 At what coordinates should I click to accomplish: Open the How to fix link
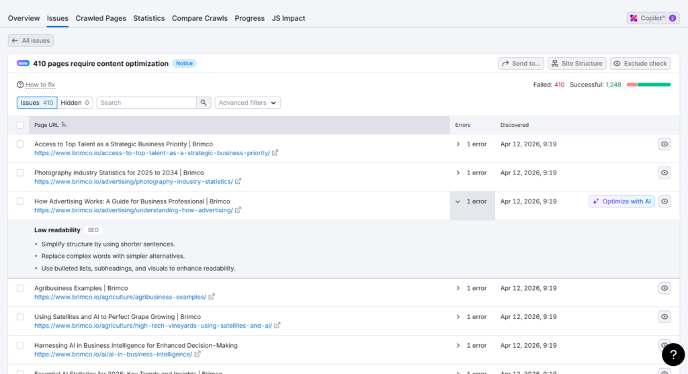pyautogui.click(x=40, y=85)
